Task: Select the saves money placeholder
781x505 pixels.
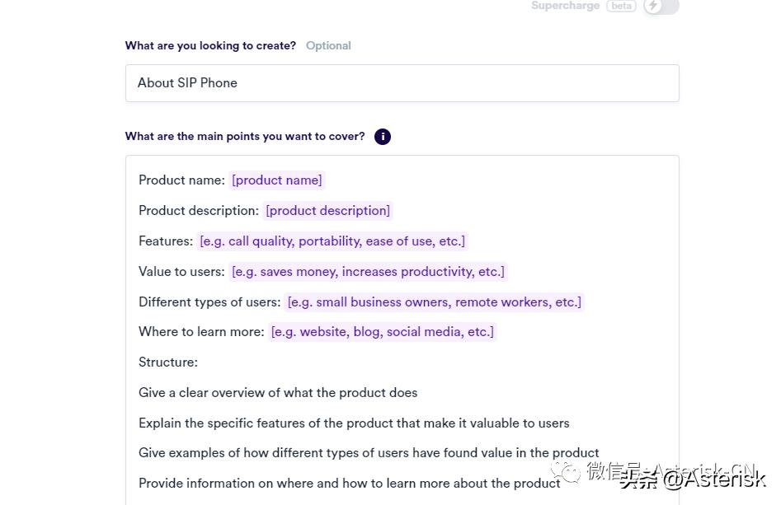Action: (x=367, y=272)
